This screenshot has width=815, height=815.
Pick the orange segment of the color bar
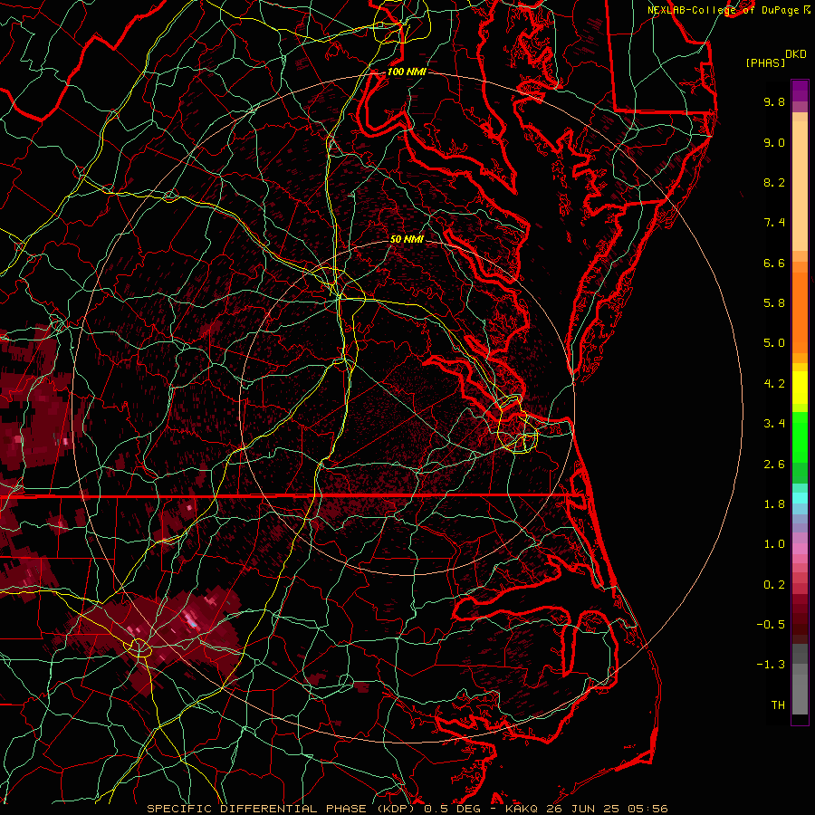click(800, 313)
